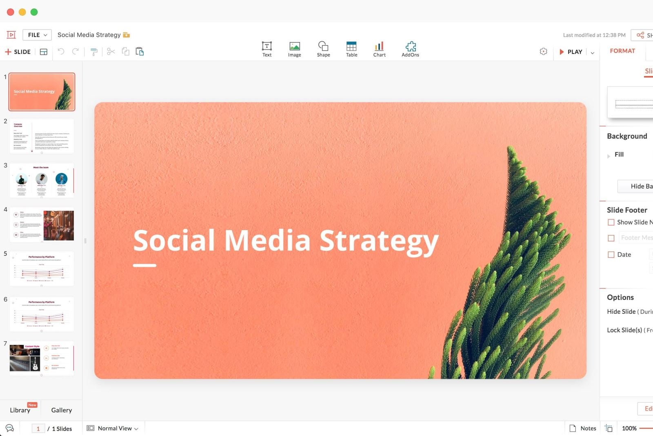Select slide 5 Performance by Platform thumbnail
This screenshot has width=653, height=436.
click(42, 268)
